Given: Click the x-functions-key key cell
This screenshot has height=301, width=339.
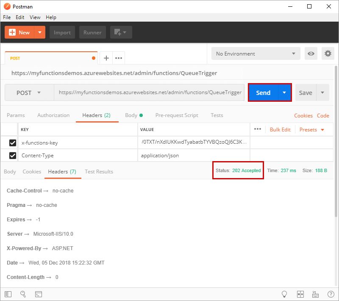Looking at the screenshot, I should pos(78,143).
